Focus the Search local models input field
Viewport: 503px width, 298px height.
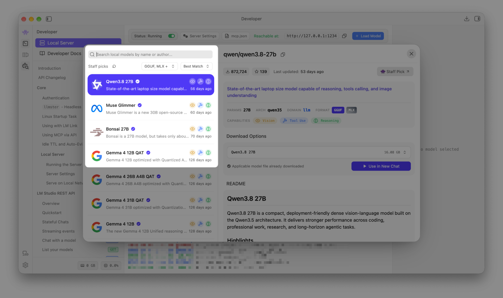coord(150,55)
